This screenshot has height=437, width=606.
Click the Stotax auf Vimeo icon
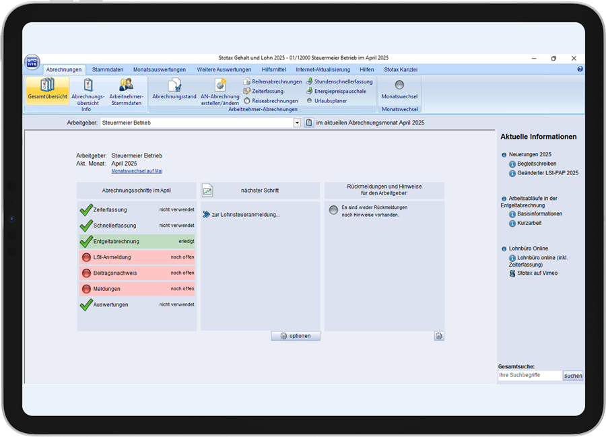click(x=512, y=273)
